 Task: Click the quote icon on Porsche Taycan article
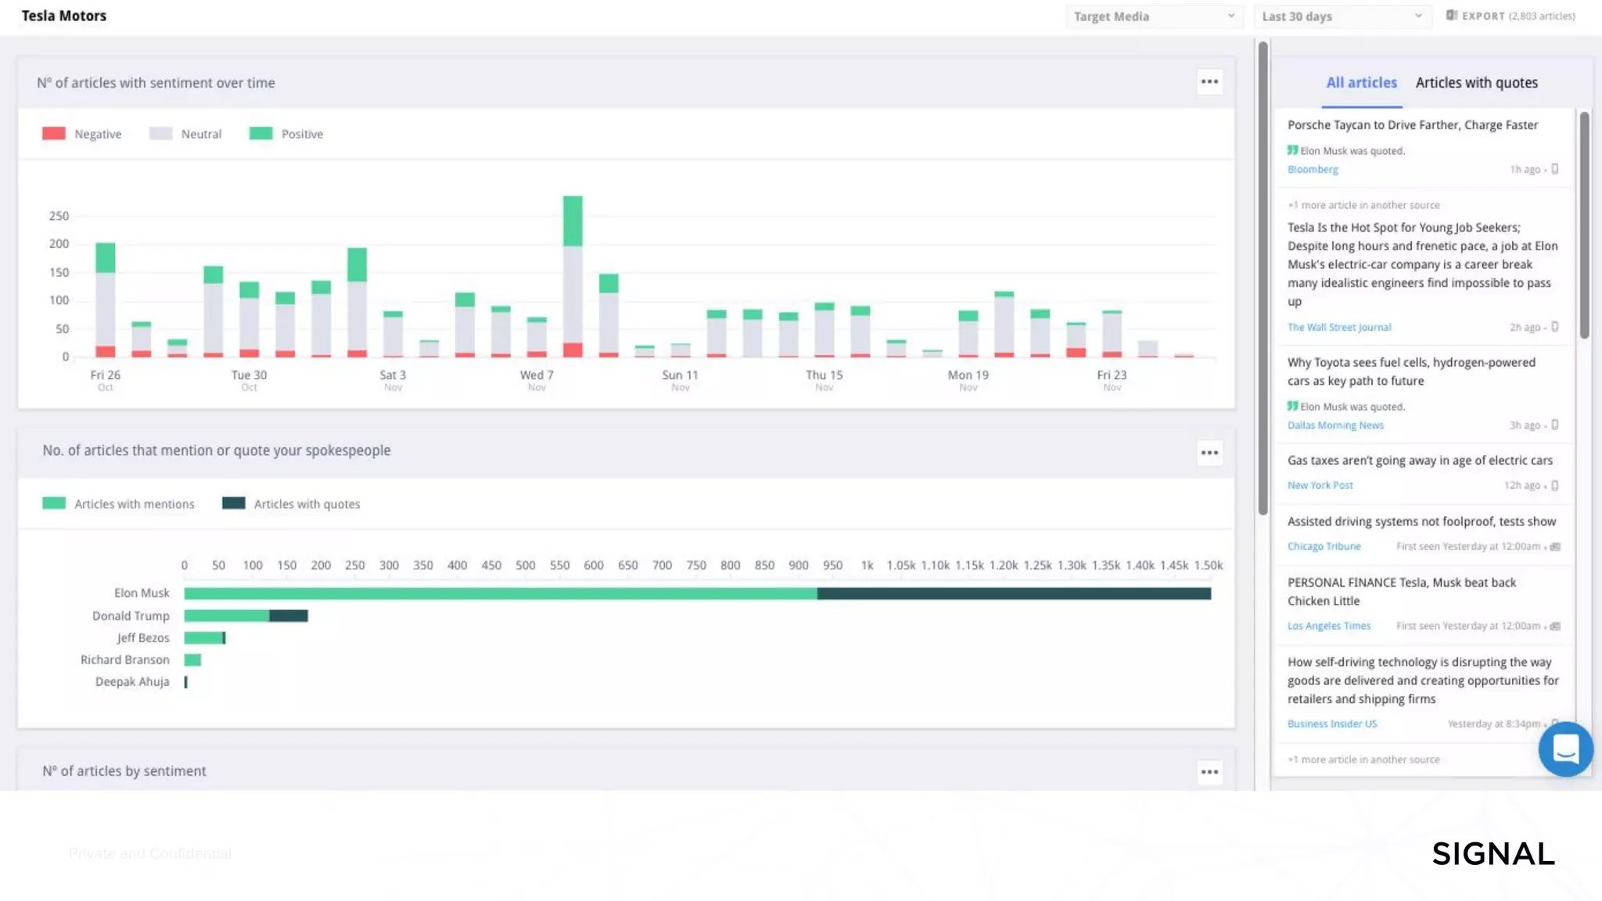pos(1292,150)
